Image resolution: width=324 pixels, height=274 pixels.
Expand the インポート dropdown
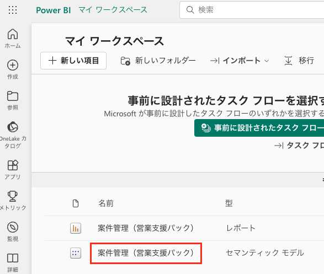(x=240, y=61)
